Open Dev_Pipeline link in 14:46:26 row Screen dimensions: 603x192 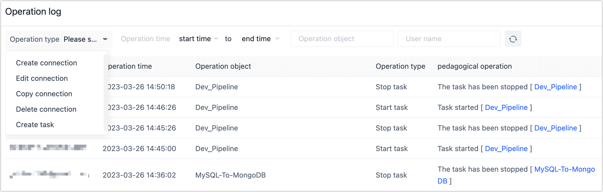click(x=506, y=108)
